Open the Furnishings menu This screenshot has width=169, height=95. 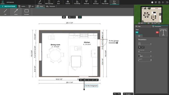tap(77, 2)
